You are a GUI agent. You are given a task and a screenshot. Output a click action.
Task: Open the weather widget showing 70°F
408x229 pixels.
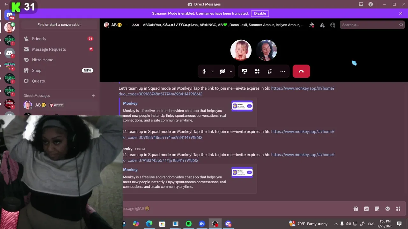point(308,224)
